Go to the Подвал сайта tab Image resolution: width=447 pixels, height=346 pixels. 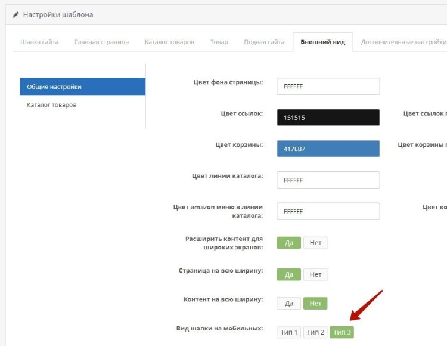click(264, 42)
